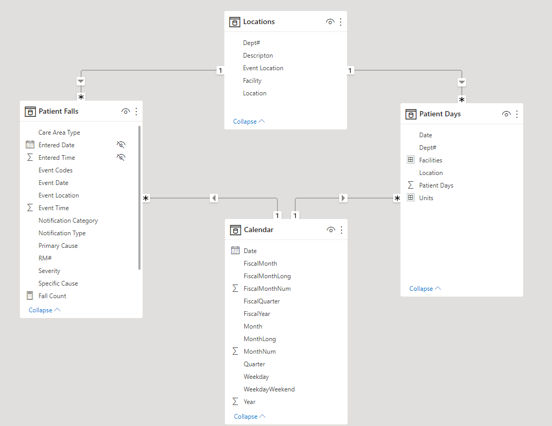The height and width of the screenshot is (426, 552).
Task: Select Location field in Locations table
Action: click(x=255, y=93)
